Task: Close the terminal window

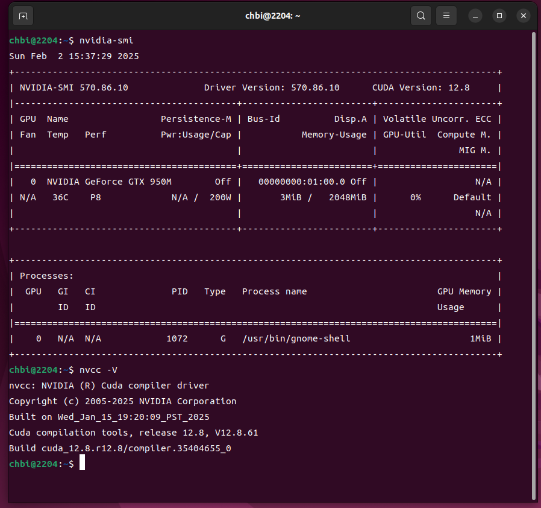Action: 523,16
